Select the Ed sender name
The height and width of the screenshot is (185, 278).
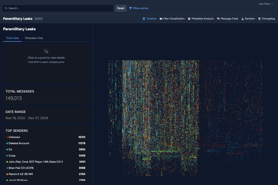pyautogui.click(x=10, y=150)
